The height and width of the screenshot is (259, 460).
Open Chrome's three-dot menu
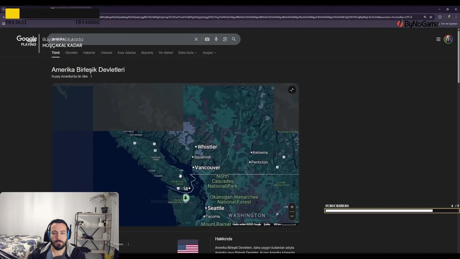pos(456,17)
